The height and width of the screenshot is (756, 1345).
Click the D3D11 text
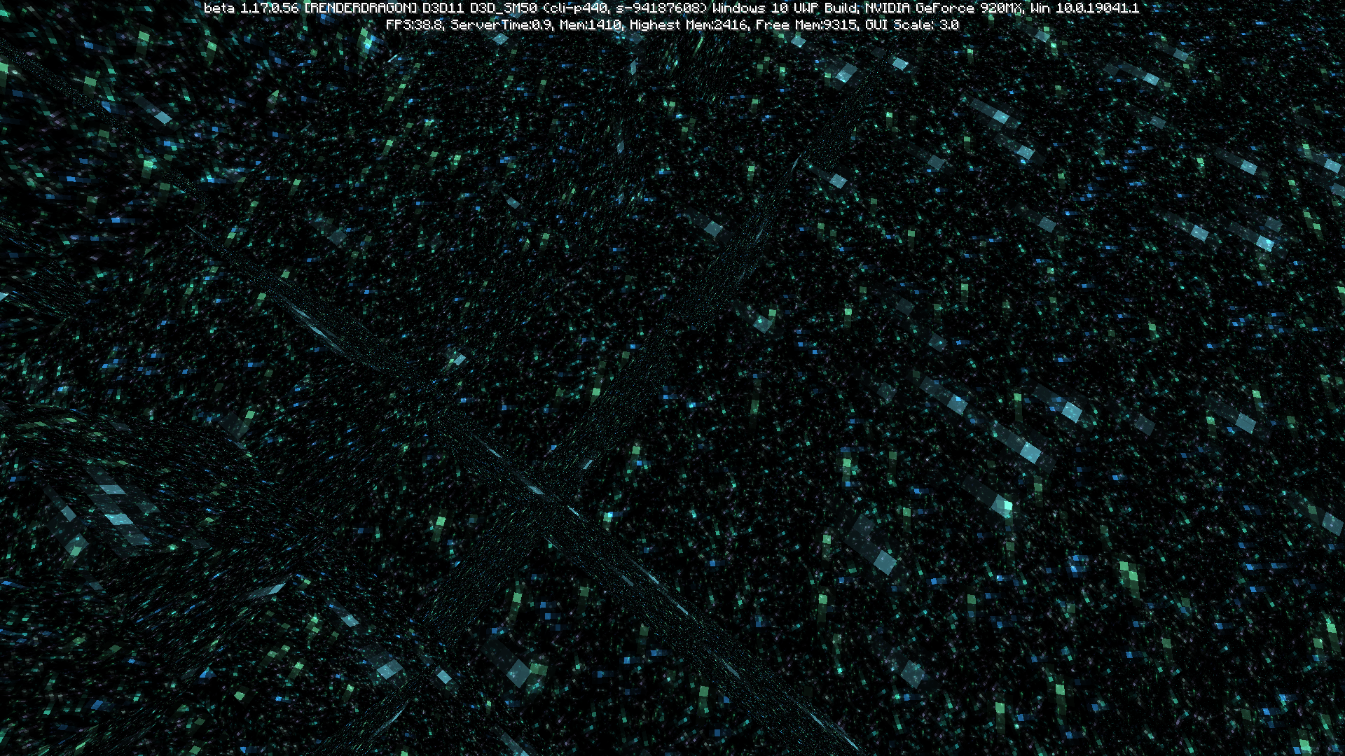[x=443, y=8]
